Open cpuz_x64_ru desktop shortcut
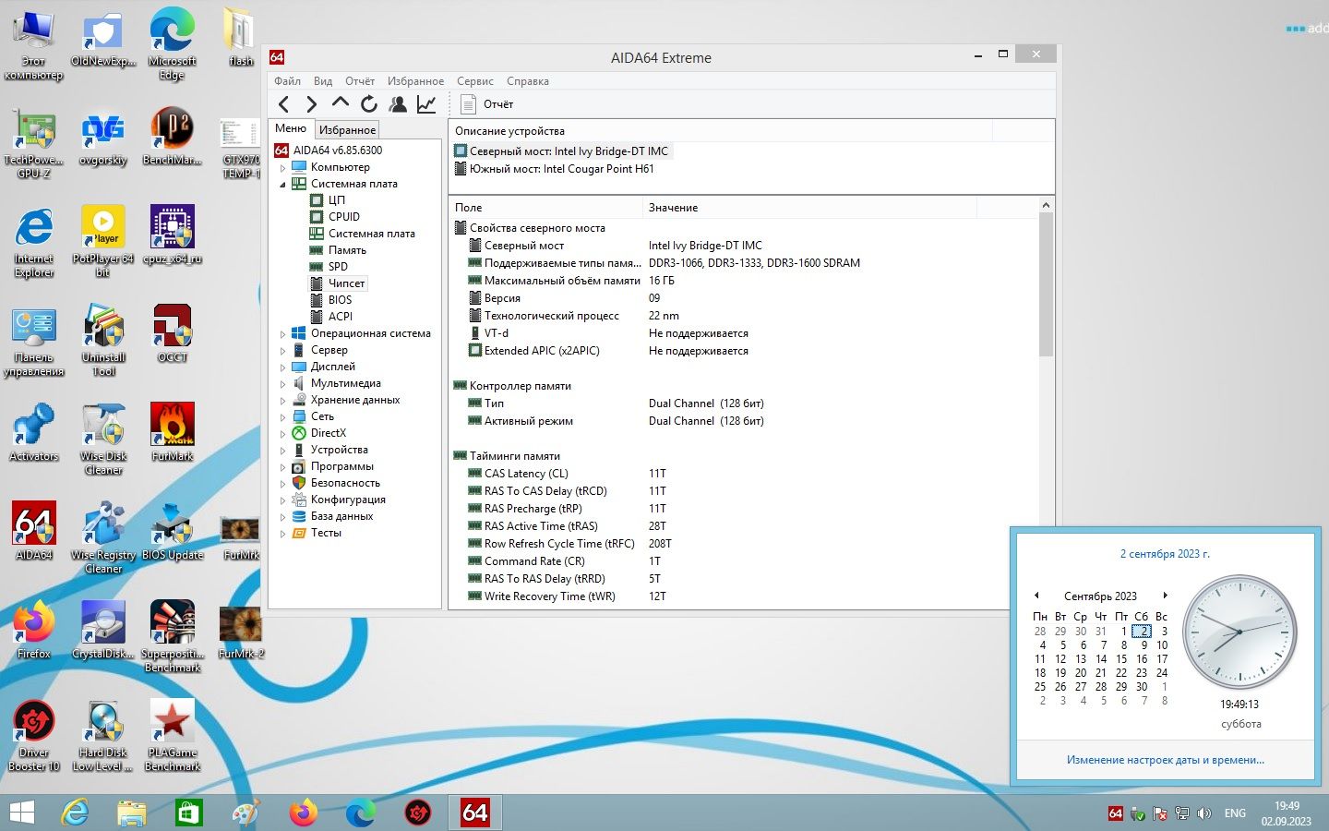This screenshot has width=1329, height=831. tap(173, 235)
